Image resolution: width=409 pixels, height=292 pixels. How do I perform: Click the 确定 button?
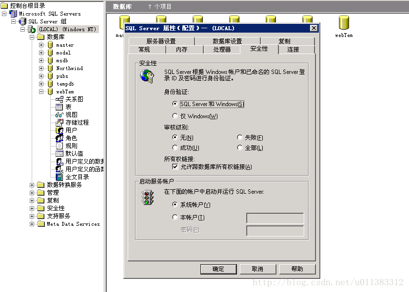coord(218,269)
